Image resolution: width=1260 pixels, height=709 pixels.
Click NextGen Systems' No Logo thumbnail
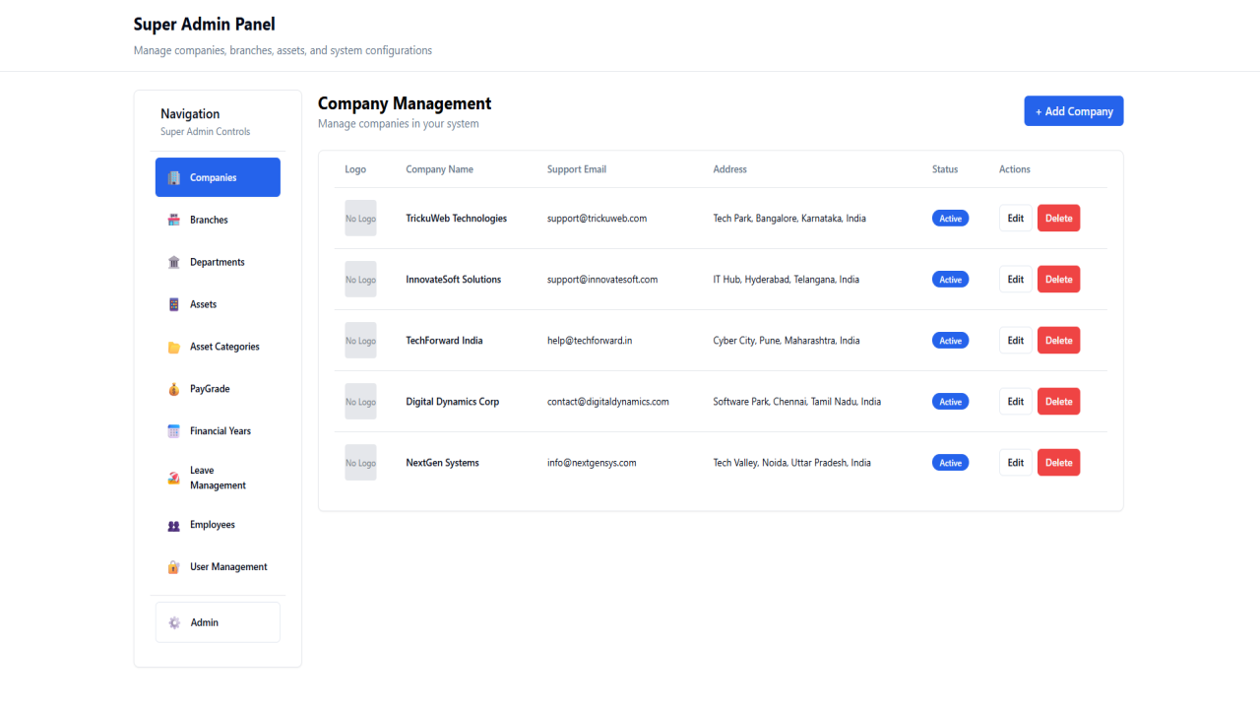pyautogui.click(x=360, y=463)
